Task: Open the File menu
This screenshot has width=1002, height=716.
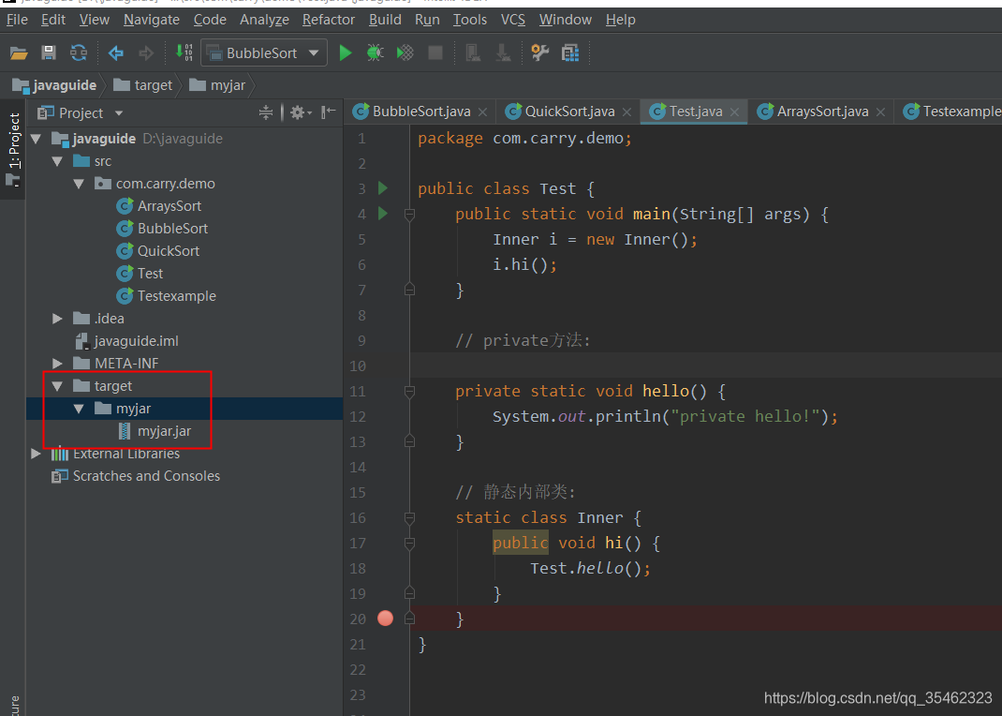Action: pos(17,20)
